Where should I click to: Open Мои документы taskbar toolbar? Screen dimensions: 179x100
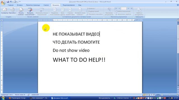coord(104,98)
